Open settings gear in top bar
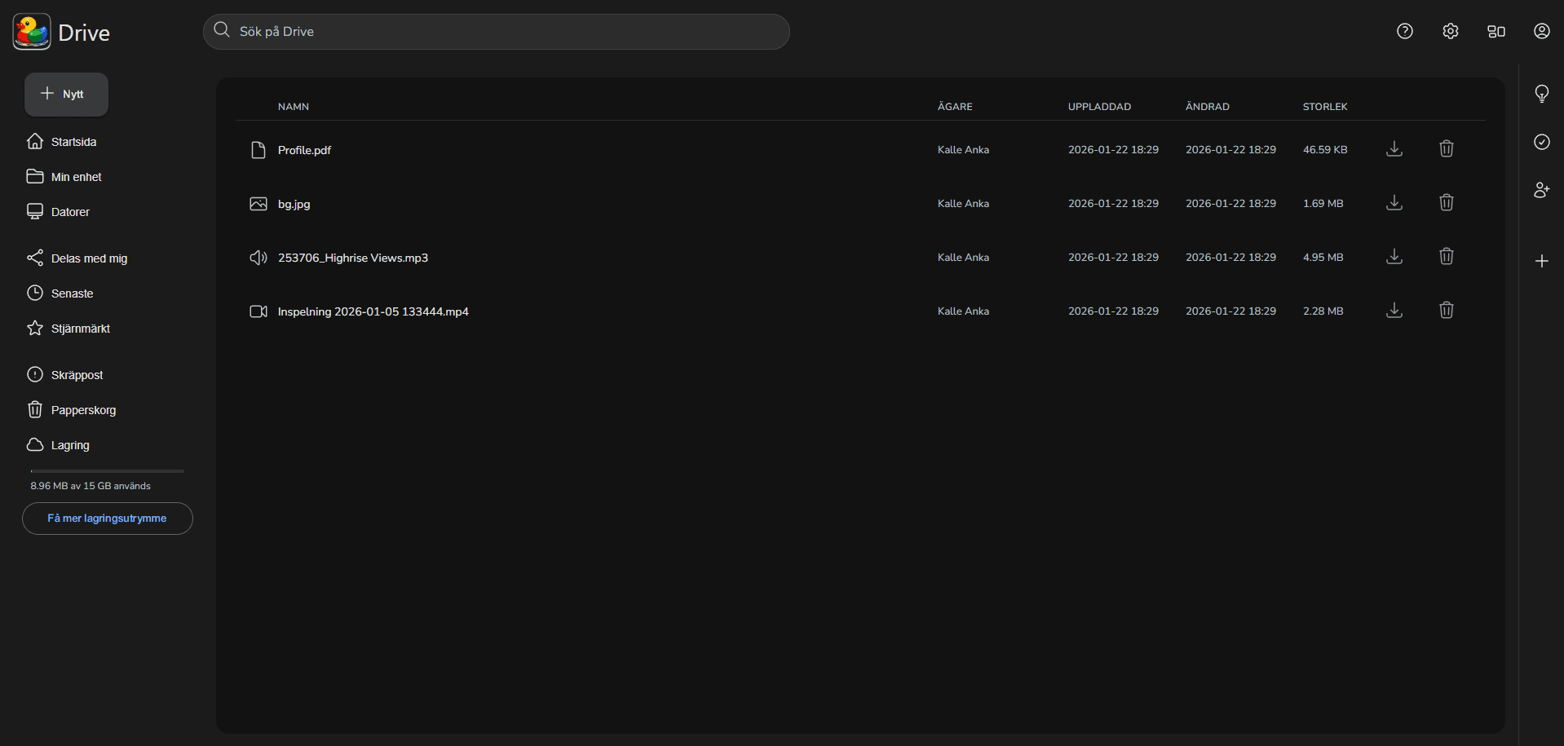 1450,31
